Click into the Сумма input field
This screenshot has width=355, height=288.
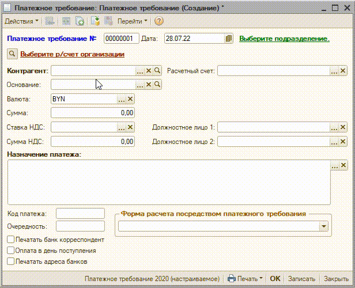(93, 113)
